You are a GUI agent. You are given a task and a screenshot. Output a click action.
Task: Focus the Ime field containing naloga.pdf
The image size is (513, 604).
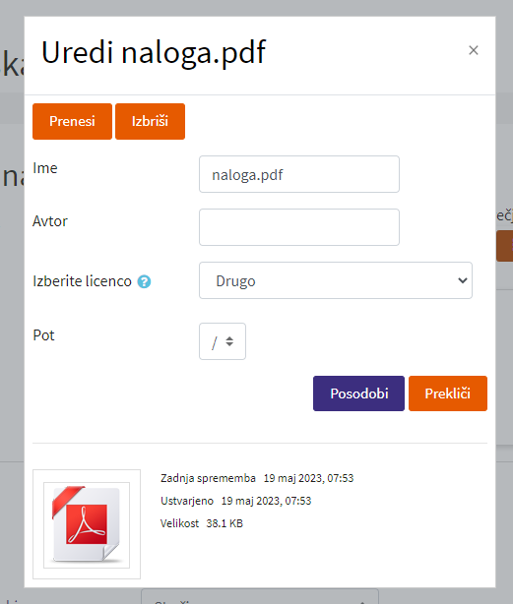tap(299, 174)
